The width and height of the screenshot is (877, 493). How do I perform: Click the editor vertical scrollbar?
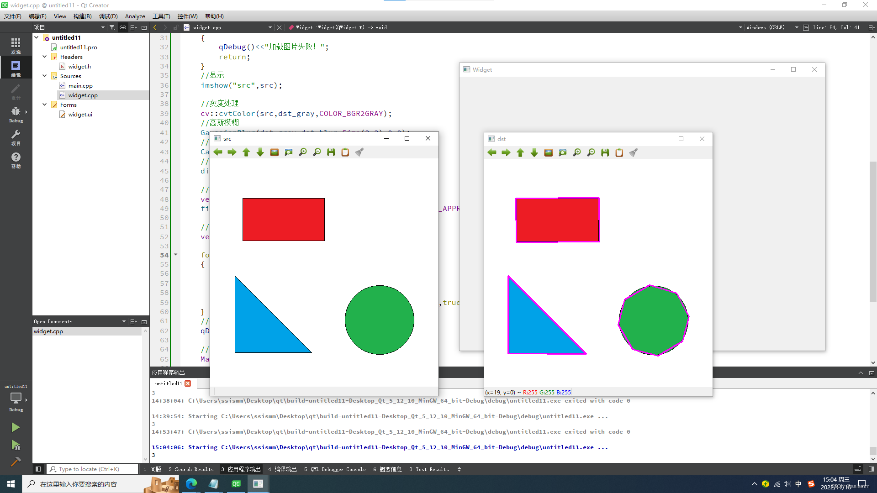pos(873,228)
